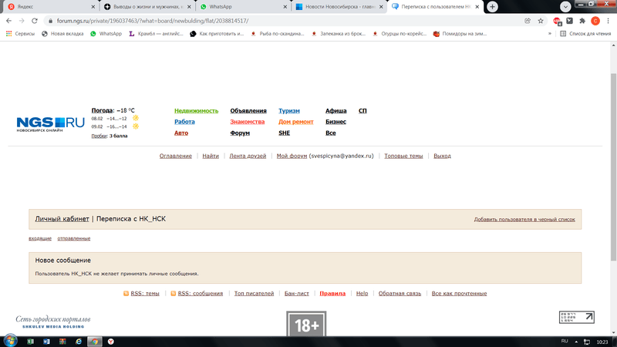Open Excel from the Windows taskbar
This screenshot has width=617, height=347.
click(30, 342)
